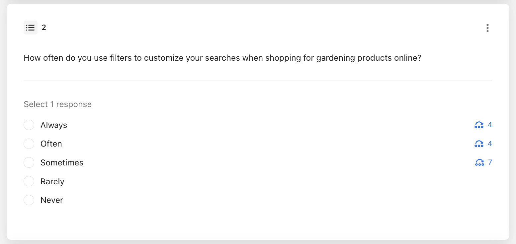Click the gardening products question text
The width and height of the screenshot is (516, 244).
(x=222, y=58)
